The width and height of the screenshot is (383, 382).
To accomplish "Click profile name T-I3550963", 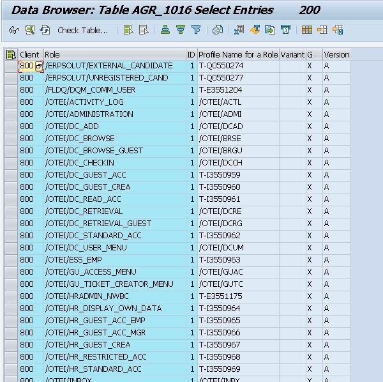I will [238, 260].
